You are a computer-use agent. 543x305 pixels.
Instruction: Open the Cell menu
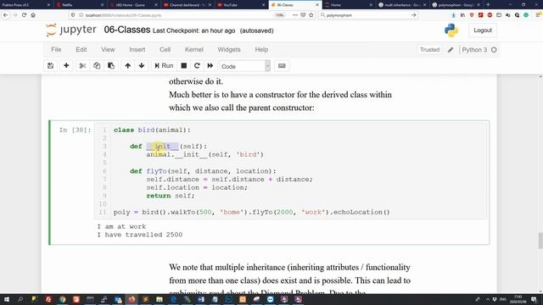click(165, 49)
